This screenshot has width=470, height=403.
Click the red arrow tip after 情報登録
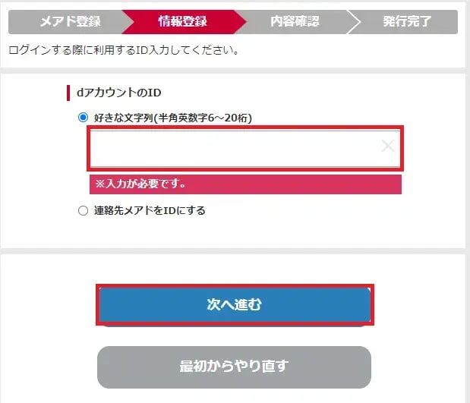pos(240,21)
